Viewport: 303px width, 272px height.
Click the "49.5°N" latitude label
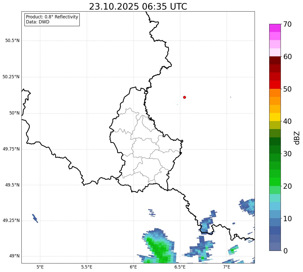click(x=12, y=185)
